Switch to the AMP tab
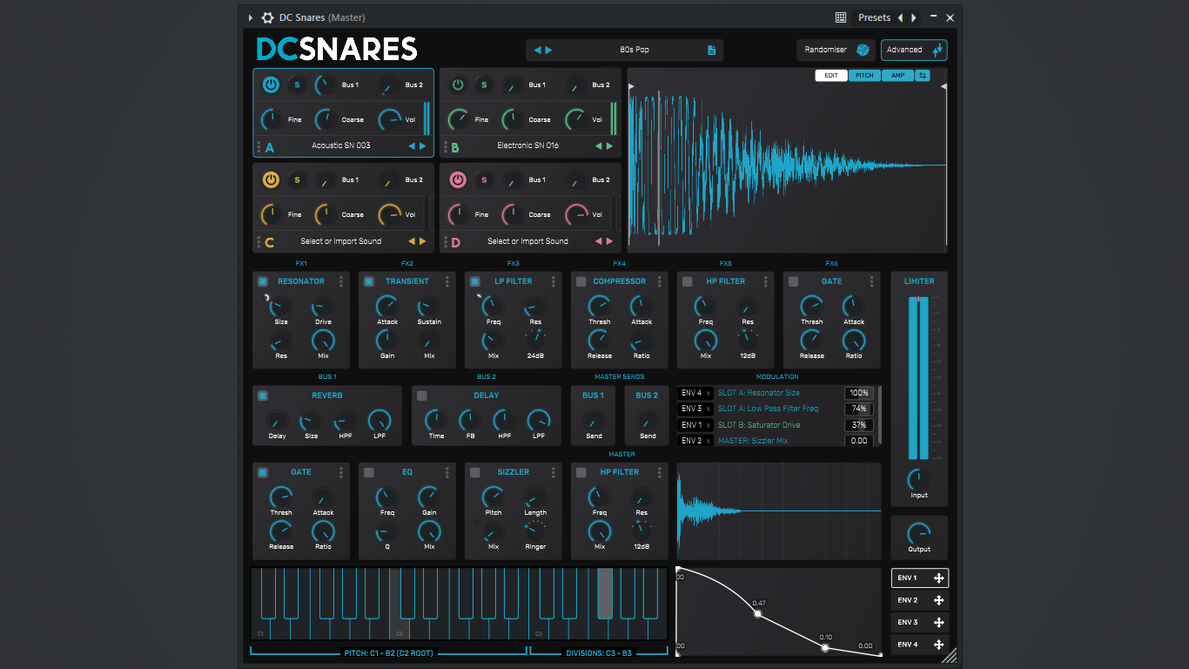This screenshot has height=669, width=1189. point(897,76)
